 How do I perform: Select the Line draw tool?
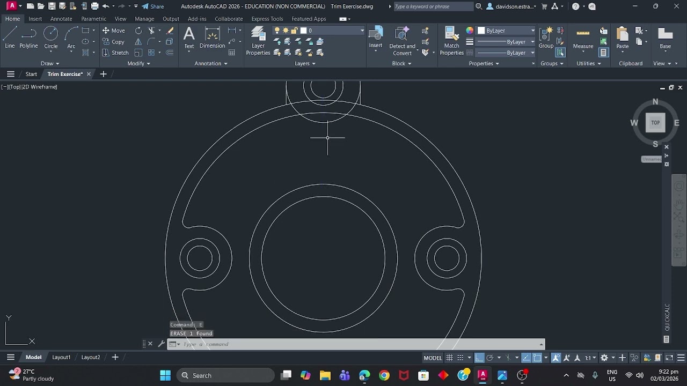(x=10, y=39)
